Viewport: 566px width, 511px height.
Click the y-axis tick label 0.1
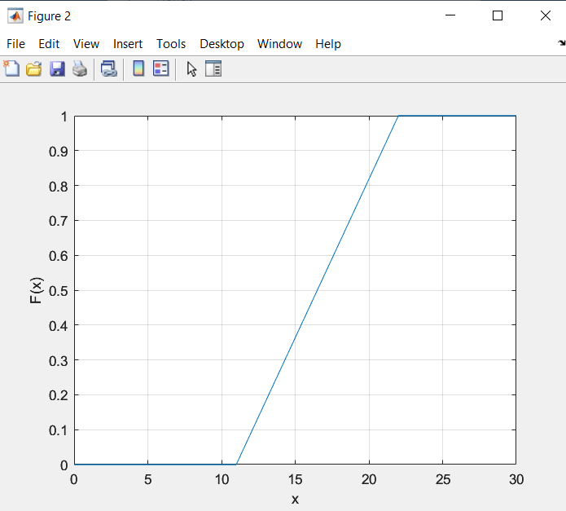[58, 430]
